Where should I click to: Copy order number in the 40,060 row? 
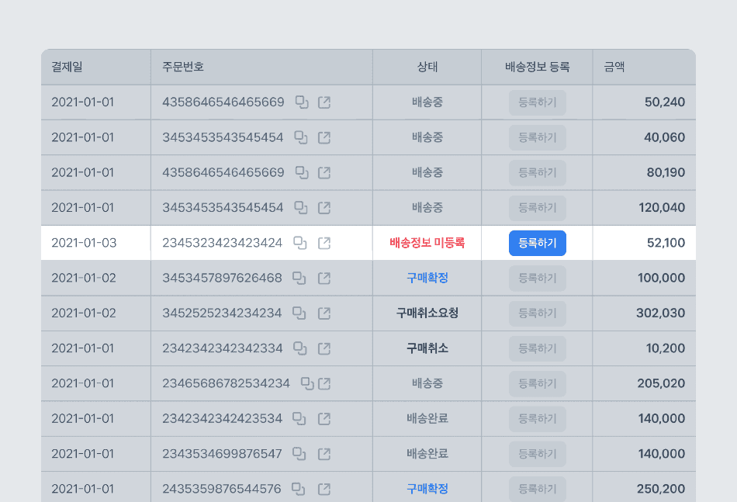[x=301, y=137]
